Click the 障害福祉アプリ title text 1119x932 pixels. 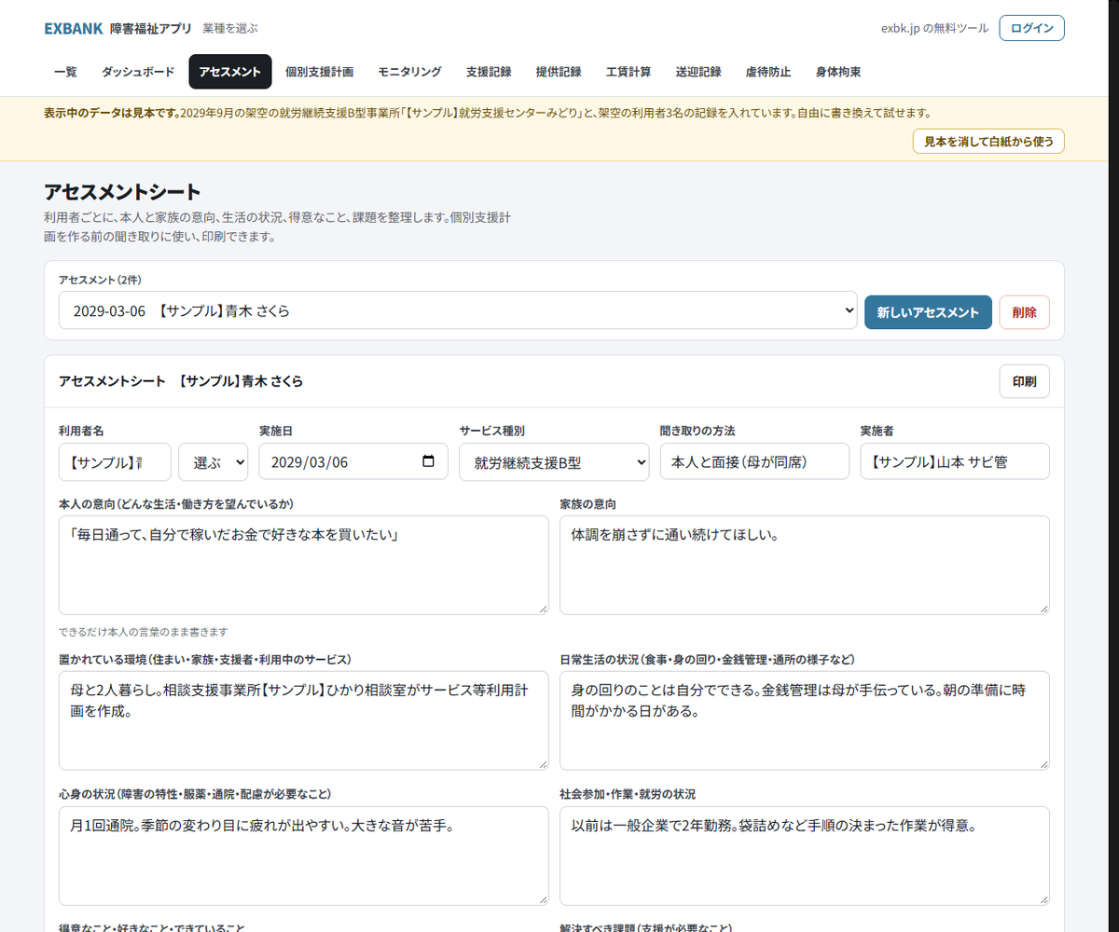tap(149, 28)
